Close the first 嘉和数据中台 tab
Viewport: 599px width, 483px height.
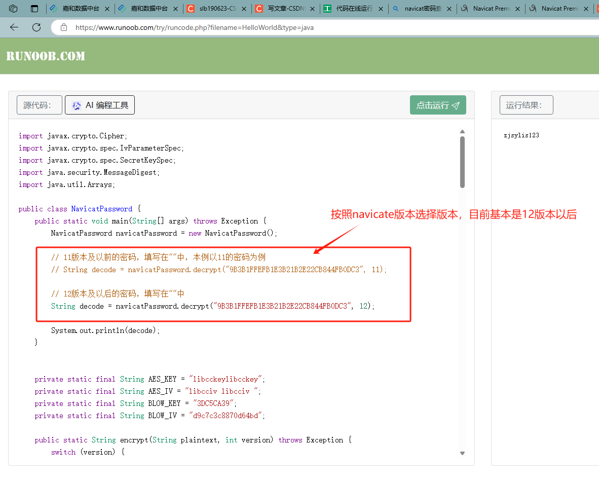click(107, 9)
